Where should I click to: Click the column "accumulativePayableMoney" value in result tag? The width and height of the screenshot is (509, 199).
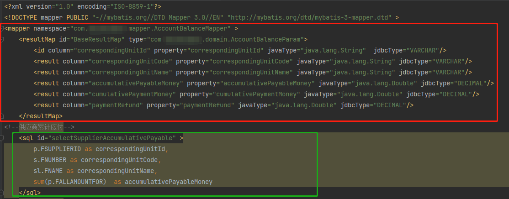[136, 83]
